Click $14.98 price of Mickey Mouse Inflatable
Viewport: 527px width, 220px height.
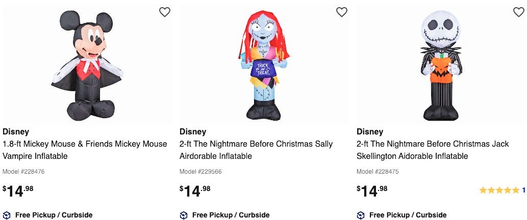(18, 191)
